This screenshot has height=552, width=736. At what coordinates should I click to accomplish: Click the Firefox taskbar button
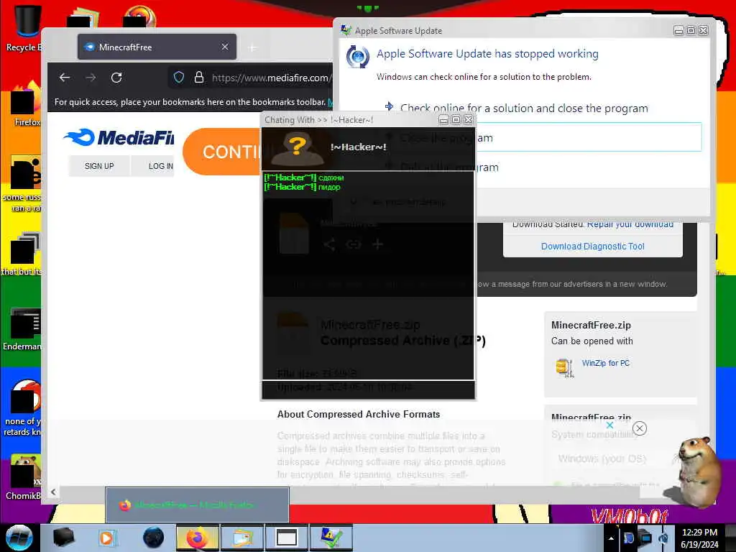[197, 538]
